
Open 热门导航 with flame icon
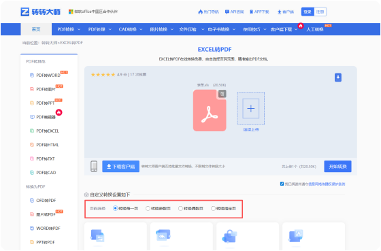(x=208, y=12)
